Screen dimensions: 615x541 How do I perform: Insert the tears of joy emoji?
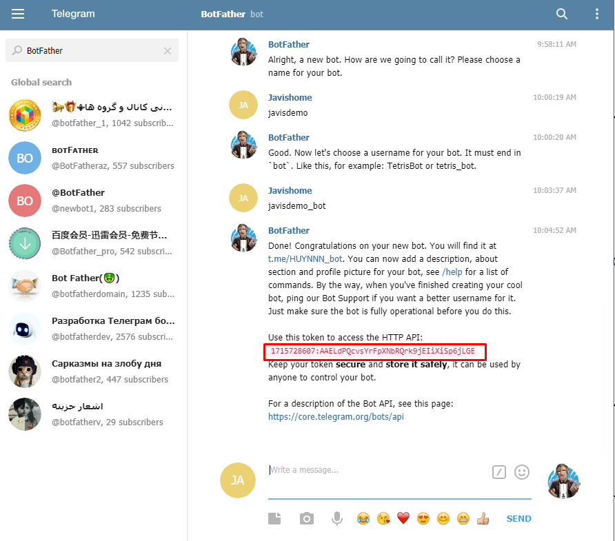(x=363, y=519)
